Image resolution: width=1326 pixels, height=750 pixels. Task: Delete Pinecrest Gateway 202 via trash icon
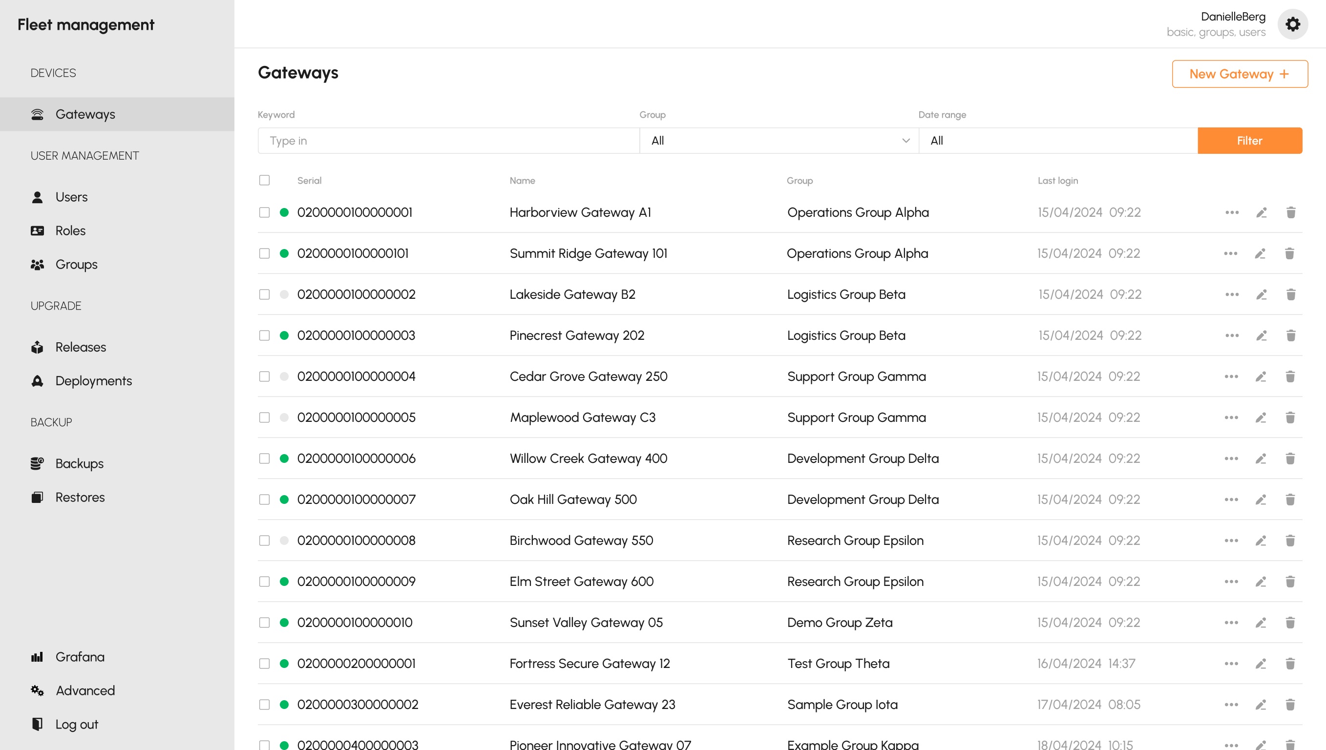1290,336
